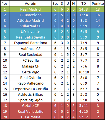
Task: Click the UD Almería team name
Action: 30,117
